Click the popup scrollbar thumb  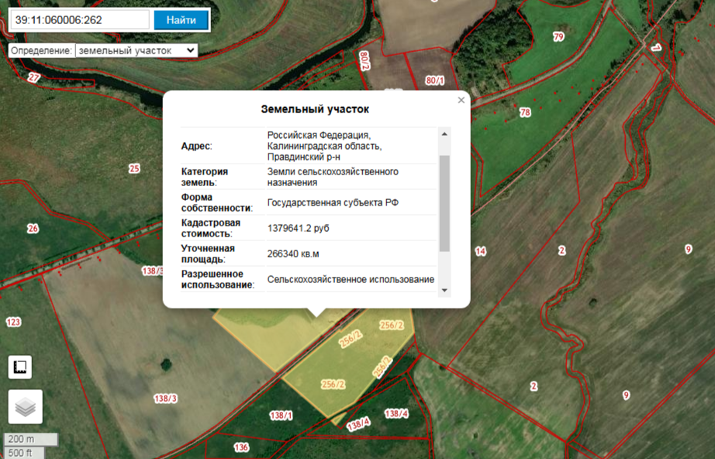[x=444, y=202]
